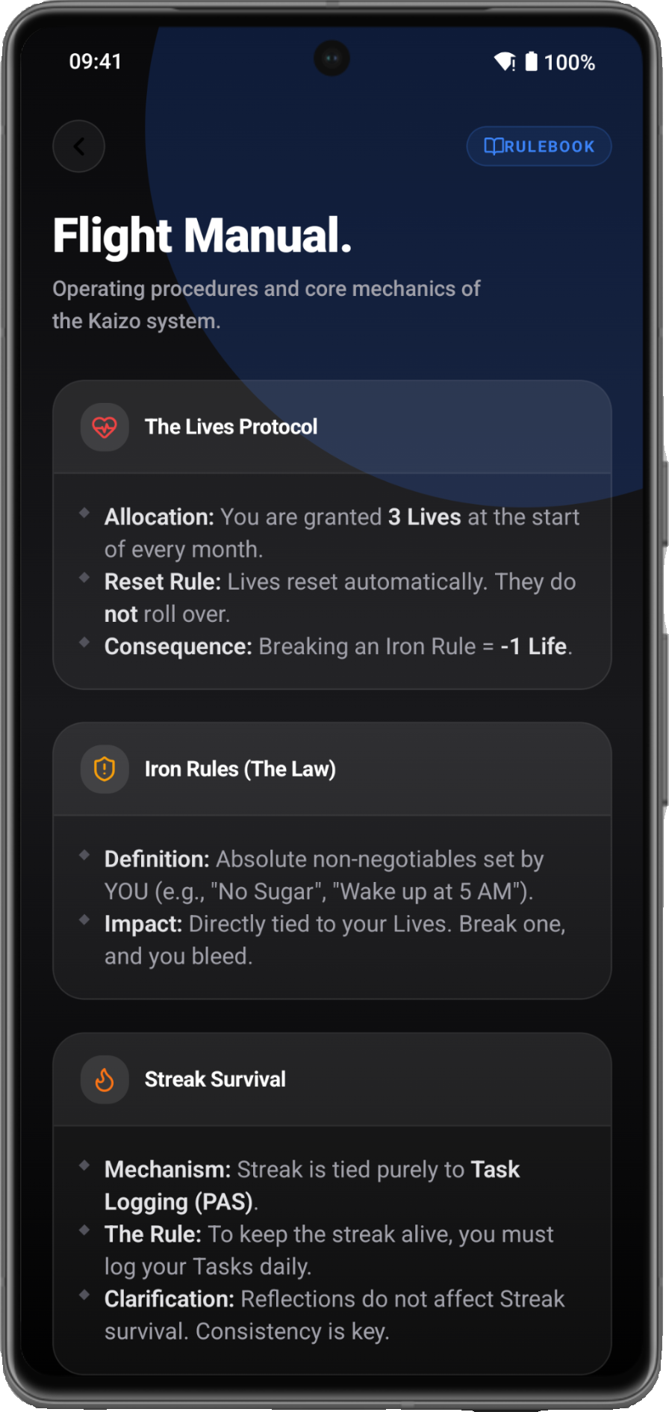Open the Rulebook
The height and width of the screenshot is (1412, 669).
coord(538,146)
